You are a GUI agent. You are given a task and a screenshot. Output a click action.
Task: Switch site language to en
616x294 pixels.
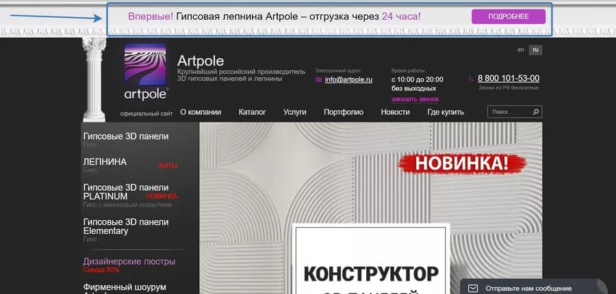point(521,50)
